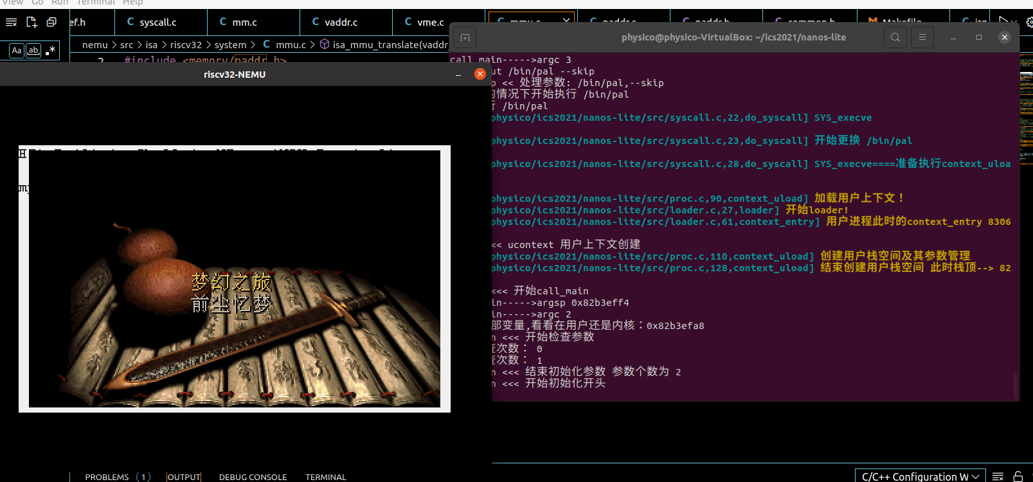Screen dimensions: 1033x482
Task: Close the riscv32-NEMU window
Action: (480, 74)
